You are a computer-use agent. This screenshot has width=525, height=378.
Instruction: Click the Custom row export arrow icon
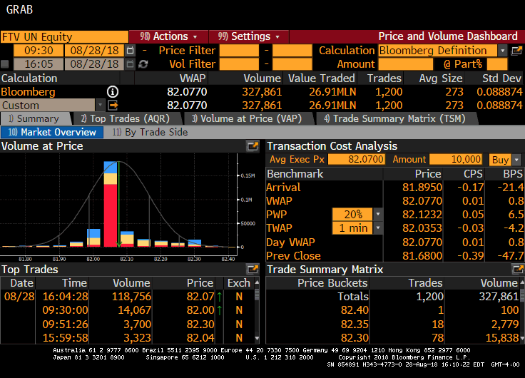point(112,106)
